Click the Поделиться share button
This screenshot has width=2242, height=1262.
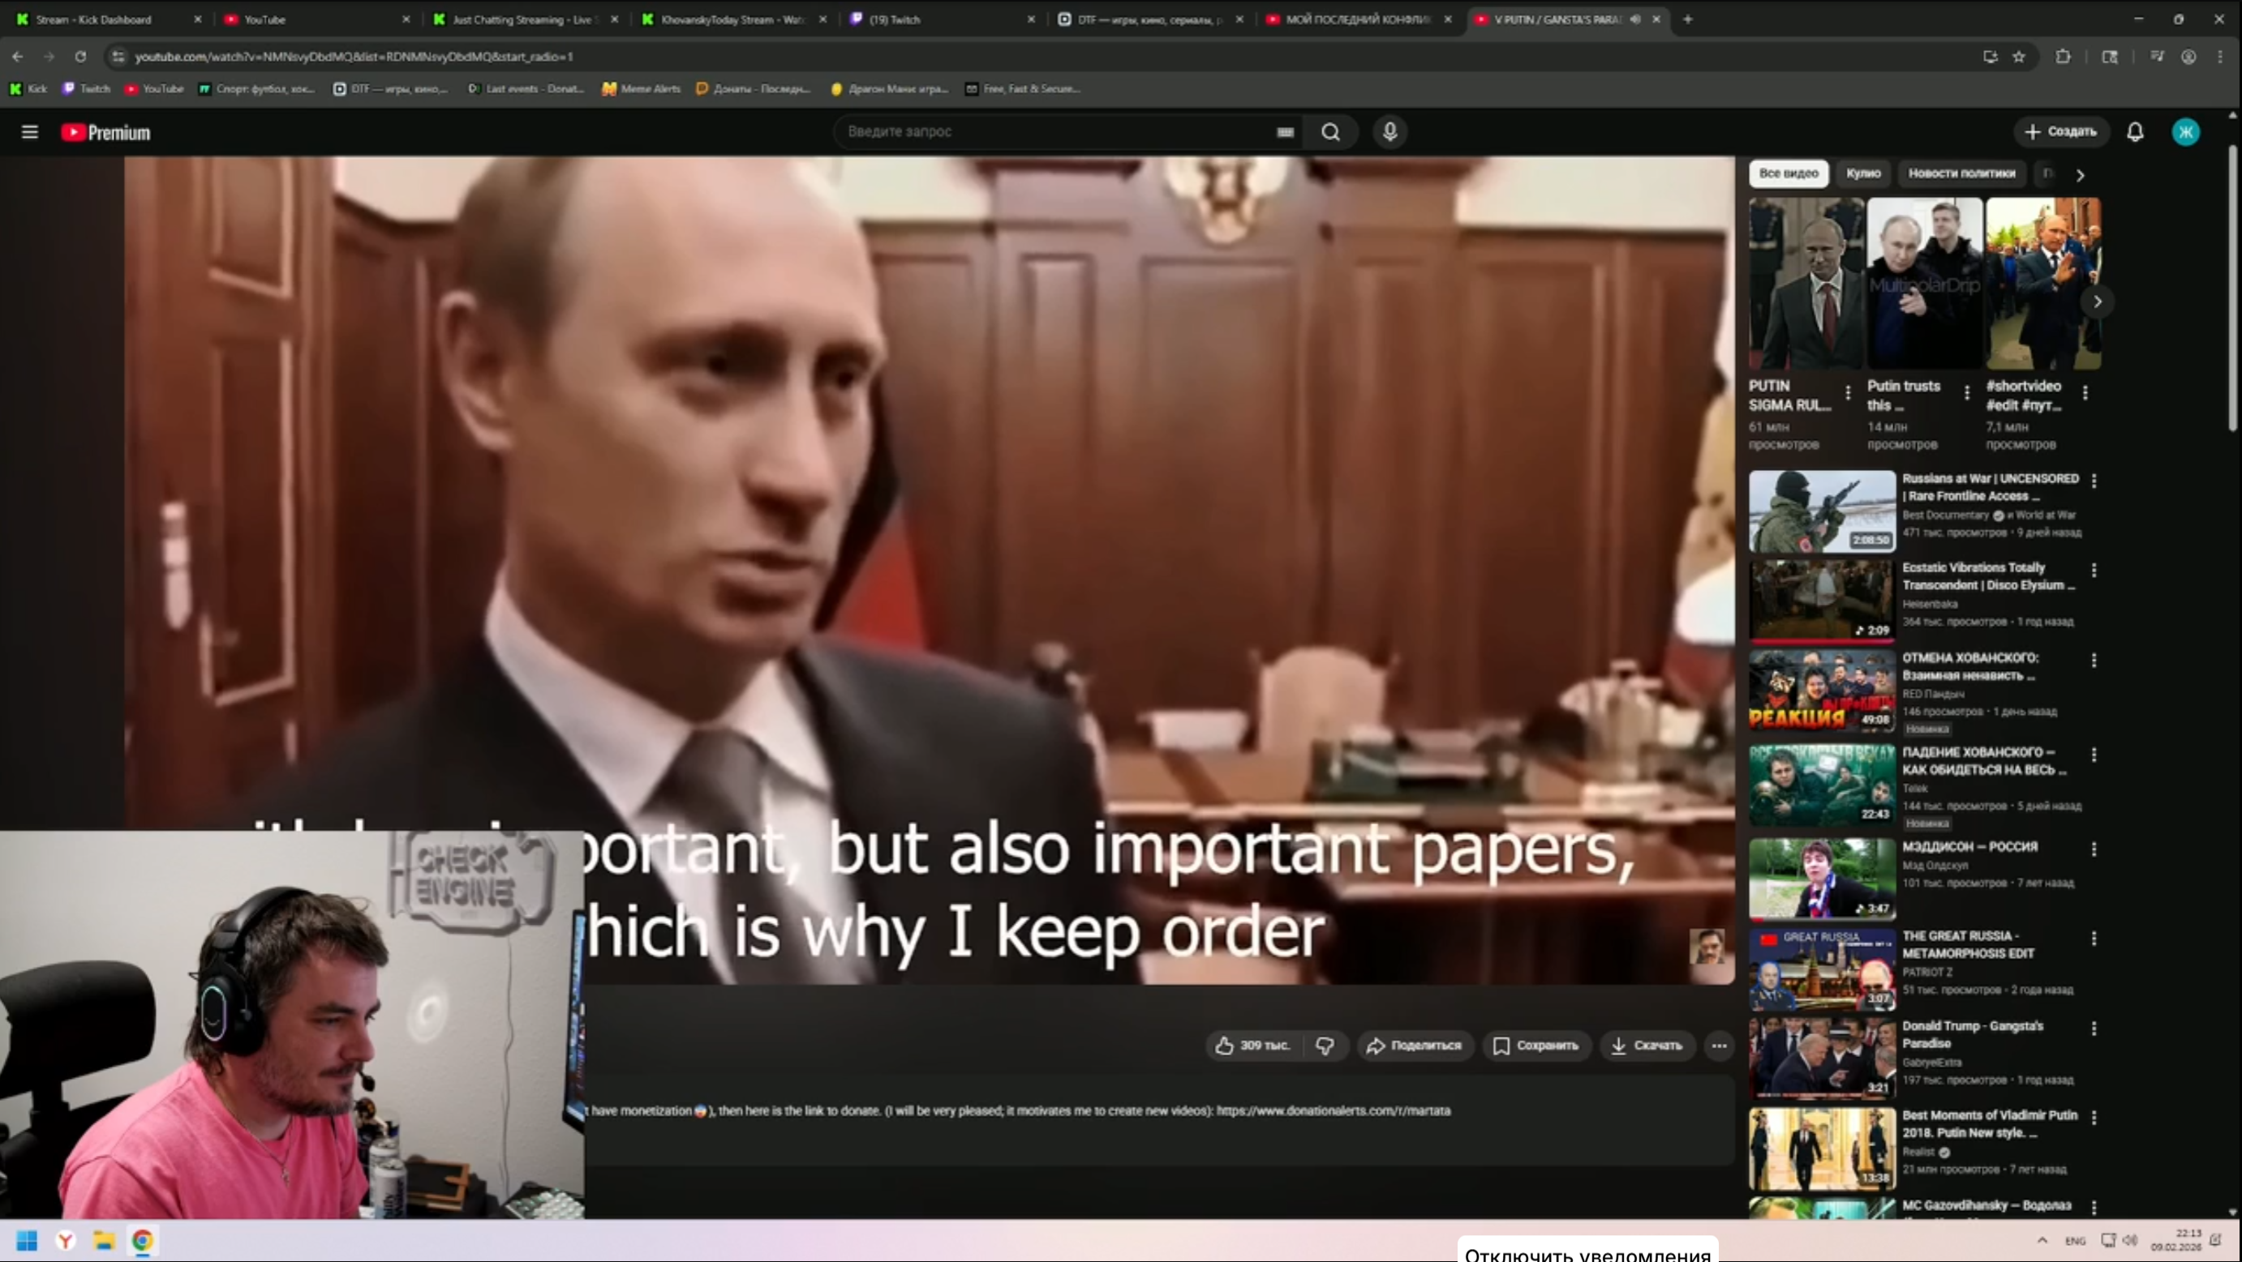pos(1415,1046)
